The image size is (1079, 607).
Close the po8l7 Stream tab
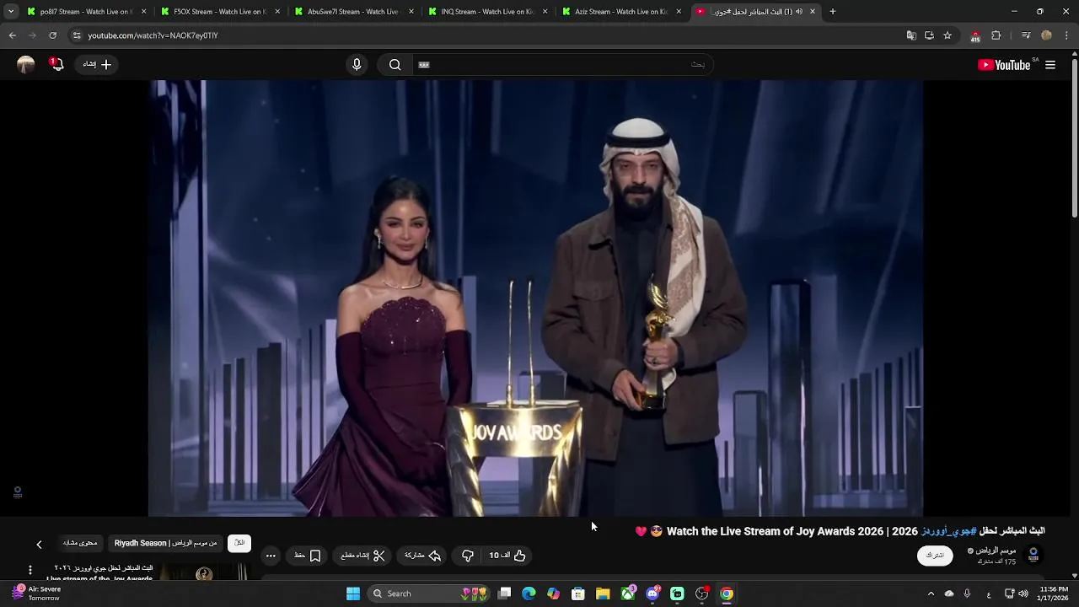coord(143,12)
